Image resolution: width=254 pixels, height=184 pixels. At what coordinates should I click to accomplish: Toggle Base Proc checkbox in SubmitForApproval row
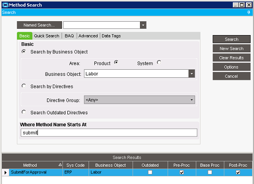(210, 172)
